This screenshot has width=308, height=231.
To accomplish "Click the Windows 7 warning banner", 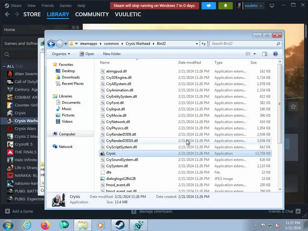I will (155, 6).
